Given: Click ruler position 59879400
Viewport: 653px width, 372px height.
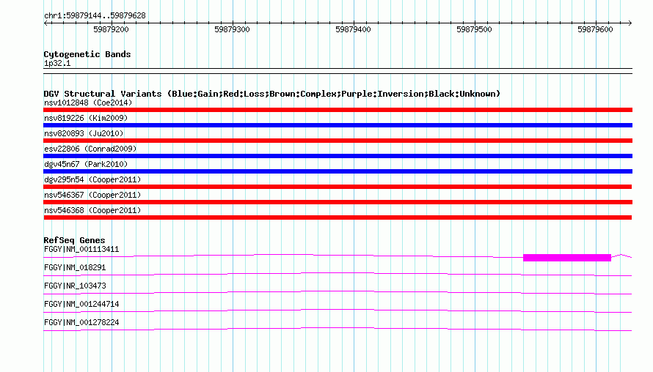Looking at the screenshot, I should pyautogui.click(x=353, y=29).
